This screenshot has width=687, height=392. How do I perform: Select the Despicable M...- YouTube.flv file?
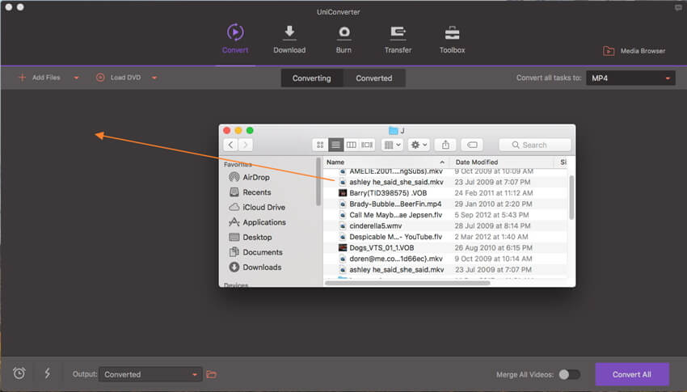coord(445,237)
